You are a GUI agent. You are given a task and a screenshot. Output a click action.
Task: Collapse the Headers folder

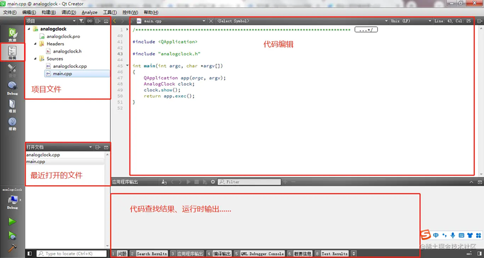click(35, 44)
